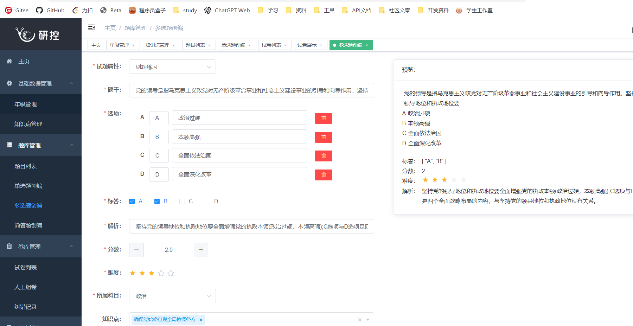Set difficulty to four stars

pos(161,273)
